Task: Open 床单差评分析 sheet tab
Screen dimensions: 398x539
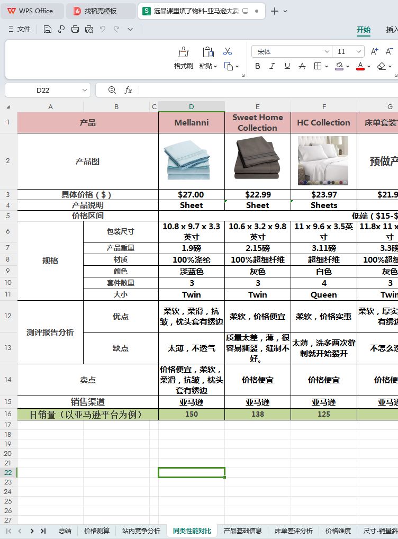Action: [294, 531]
